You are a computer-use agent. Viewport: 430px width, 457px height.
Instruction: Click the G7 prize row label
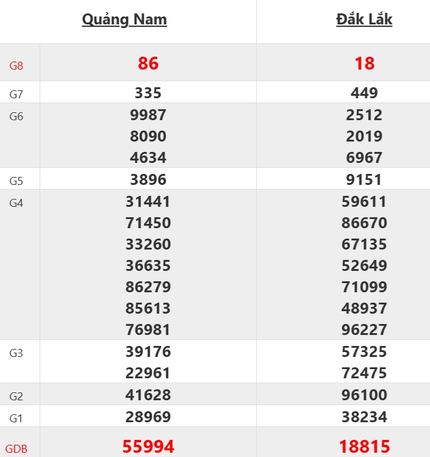16,94
